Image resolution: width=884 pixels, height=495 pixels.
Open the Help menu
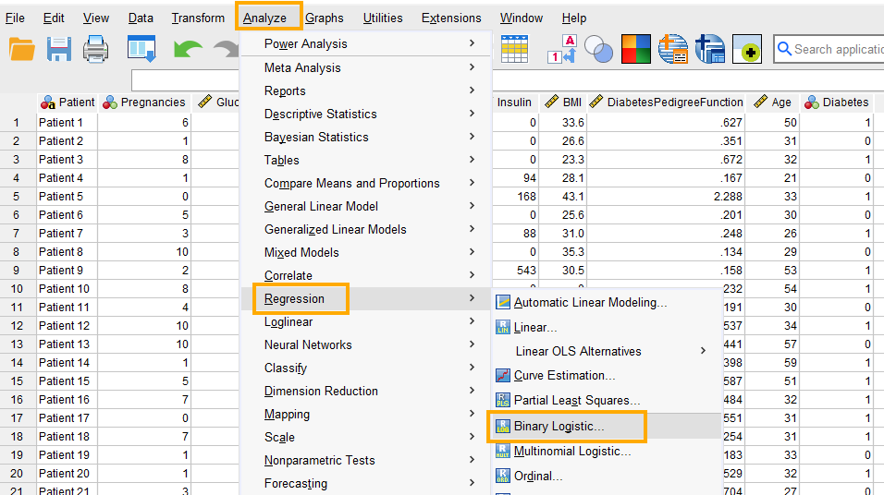click(574, 18)
